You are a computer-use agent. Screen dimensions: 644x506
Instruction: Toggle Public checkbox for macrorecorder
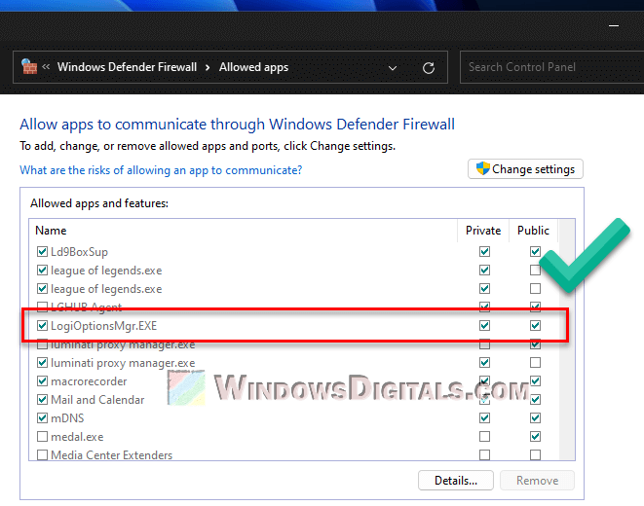535,380
